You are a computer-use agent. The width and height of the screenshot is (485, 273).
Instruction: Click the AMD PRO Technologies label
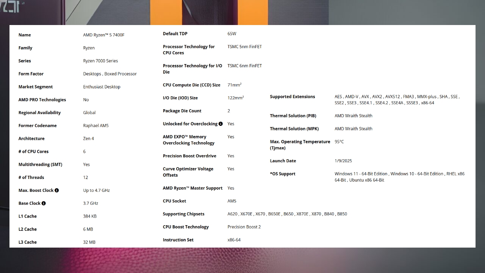point(42,100)
